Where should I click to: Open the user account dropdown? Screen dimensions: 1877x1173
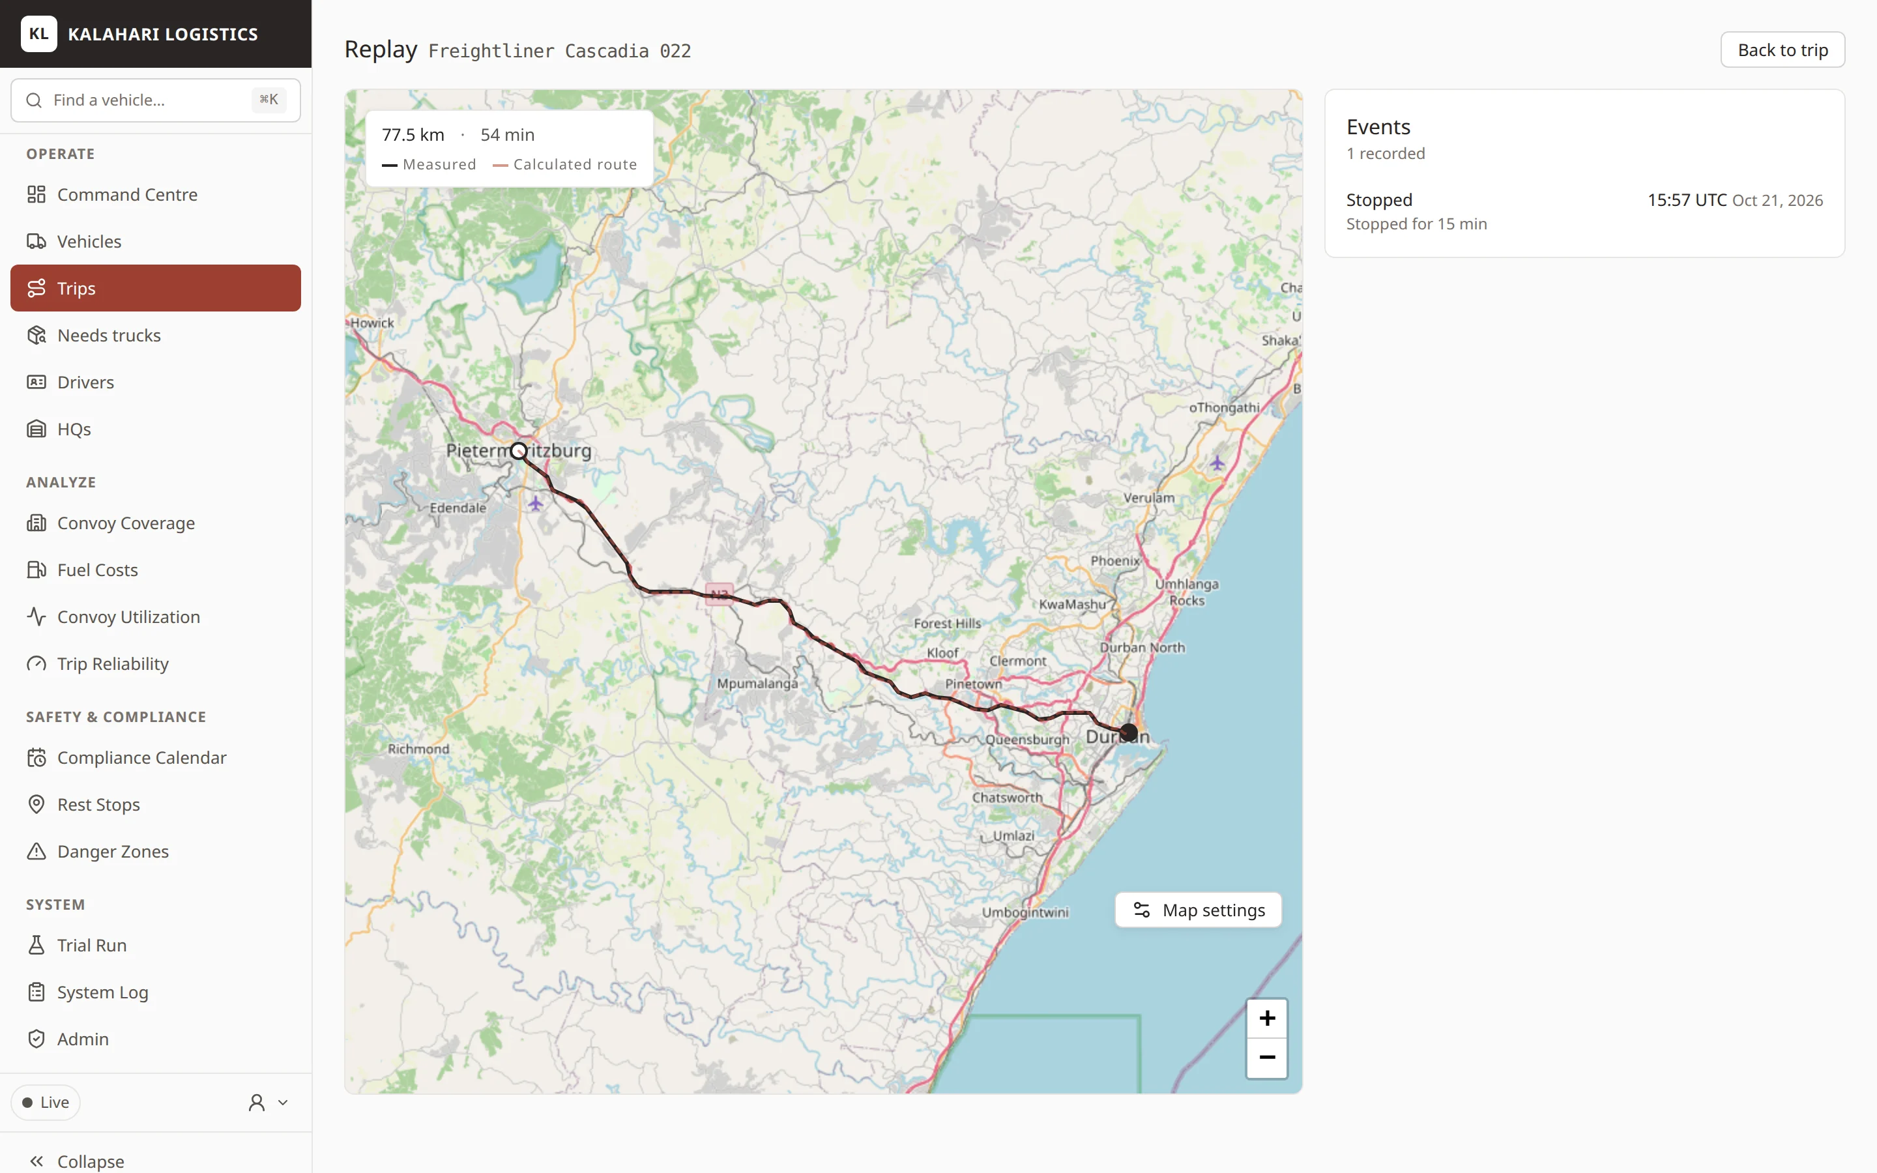[268, 1103]
